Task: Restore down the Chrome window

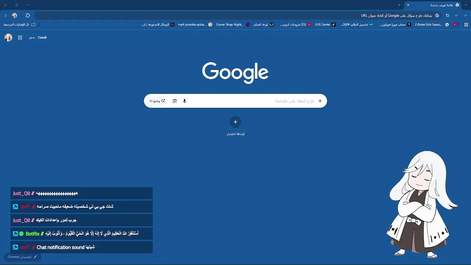Action: pyautogui.click(x=17, y=5)
